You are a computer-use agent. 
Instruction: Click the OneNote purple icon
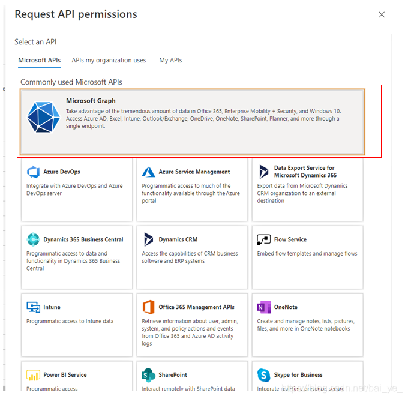(x=264, y=307)
